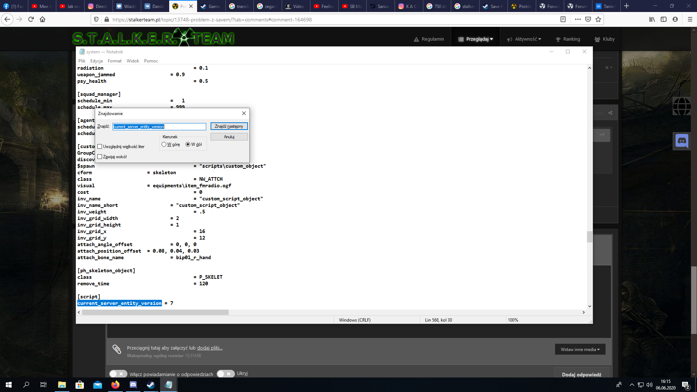Open the Format menu in Notepad
This screenshot has width=697, height=392.
(114, 61)
